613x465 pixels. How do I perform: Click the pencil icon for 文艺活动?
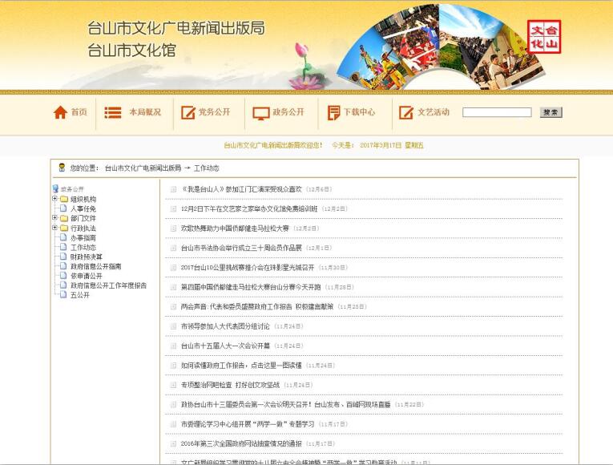405,112
